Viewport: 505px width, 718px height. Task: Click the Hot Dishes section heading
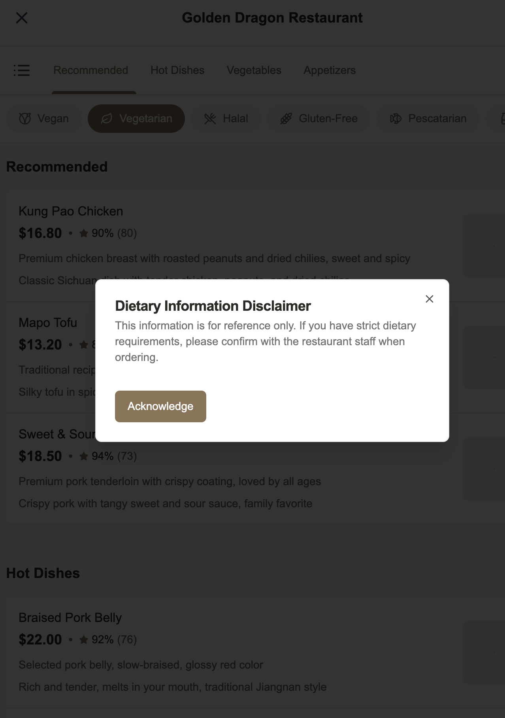point(43,573)
